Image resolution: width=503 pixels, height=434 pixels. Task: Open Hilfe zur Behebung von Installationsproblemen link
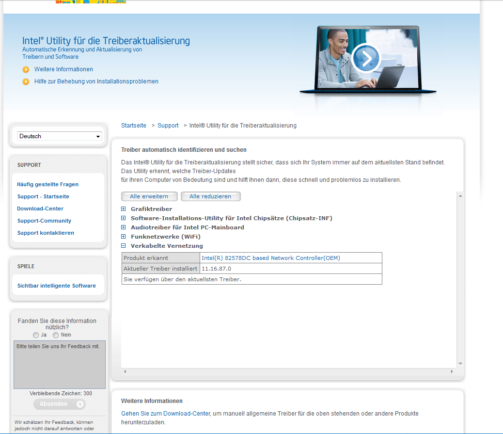click(x=96, y=81)
